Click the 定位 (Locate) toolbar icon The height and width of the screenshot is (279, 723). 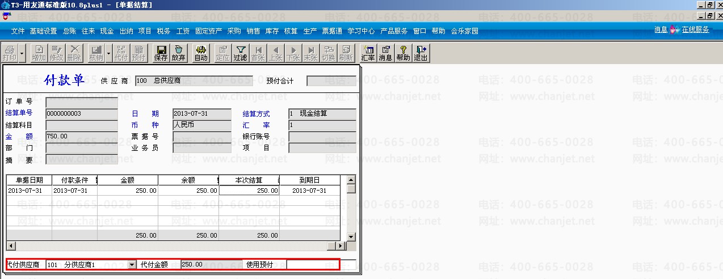[x=223, y=53]
